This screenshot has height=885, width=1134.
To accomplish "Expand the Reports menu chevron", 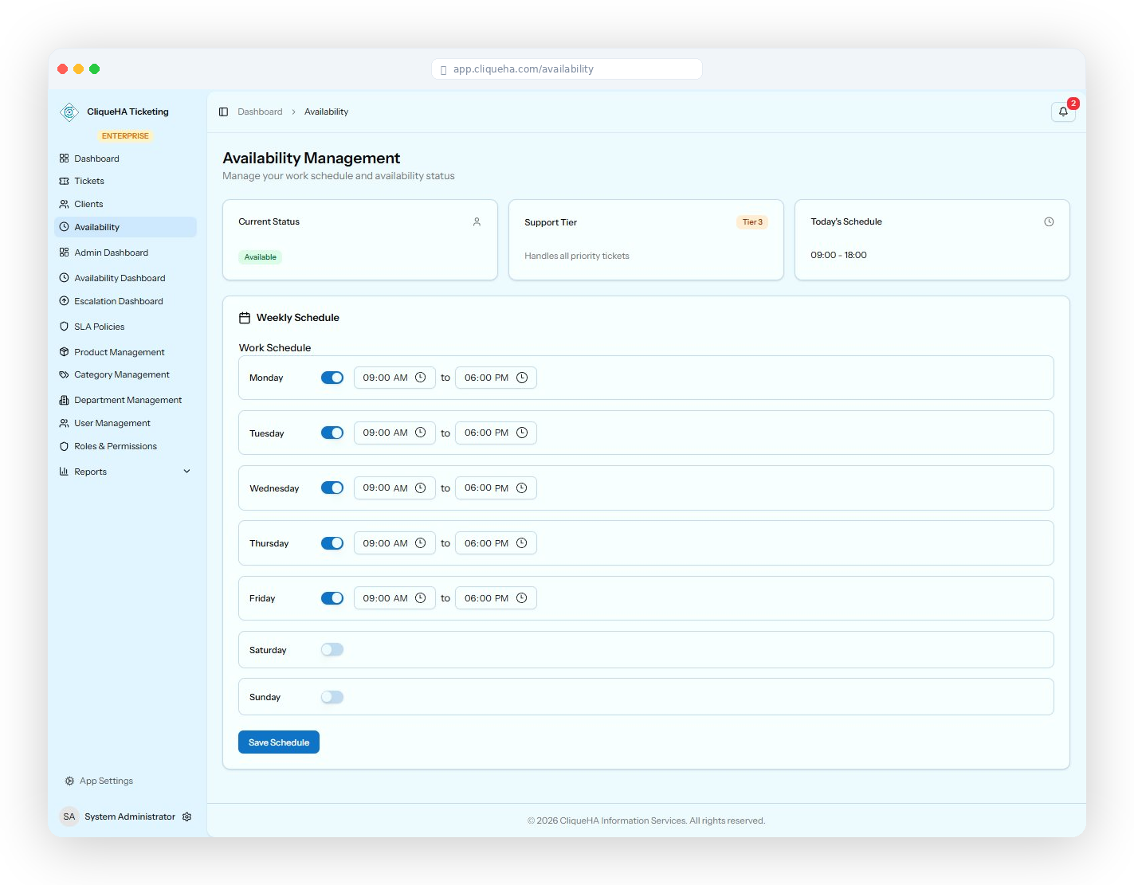I will 186,472.
